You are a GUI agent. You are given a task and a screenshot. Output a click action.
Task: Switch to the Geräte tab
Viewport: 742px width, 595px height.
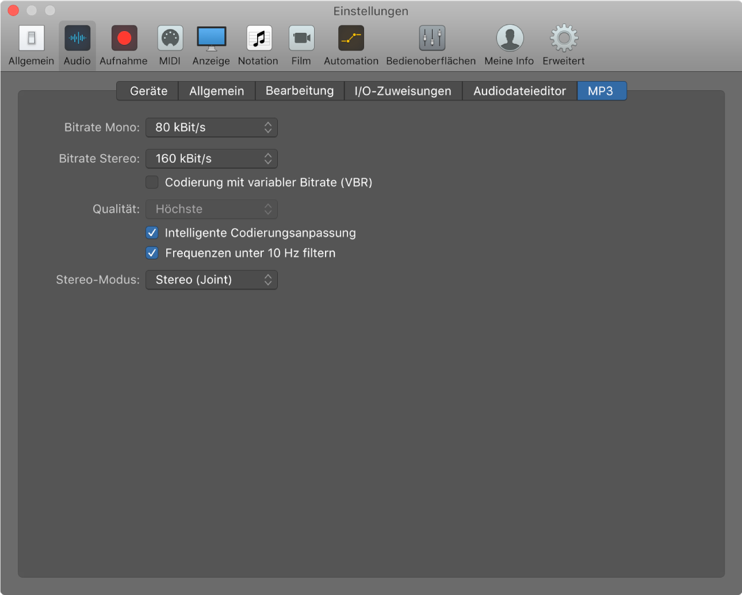point(148,91)
